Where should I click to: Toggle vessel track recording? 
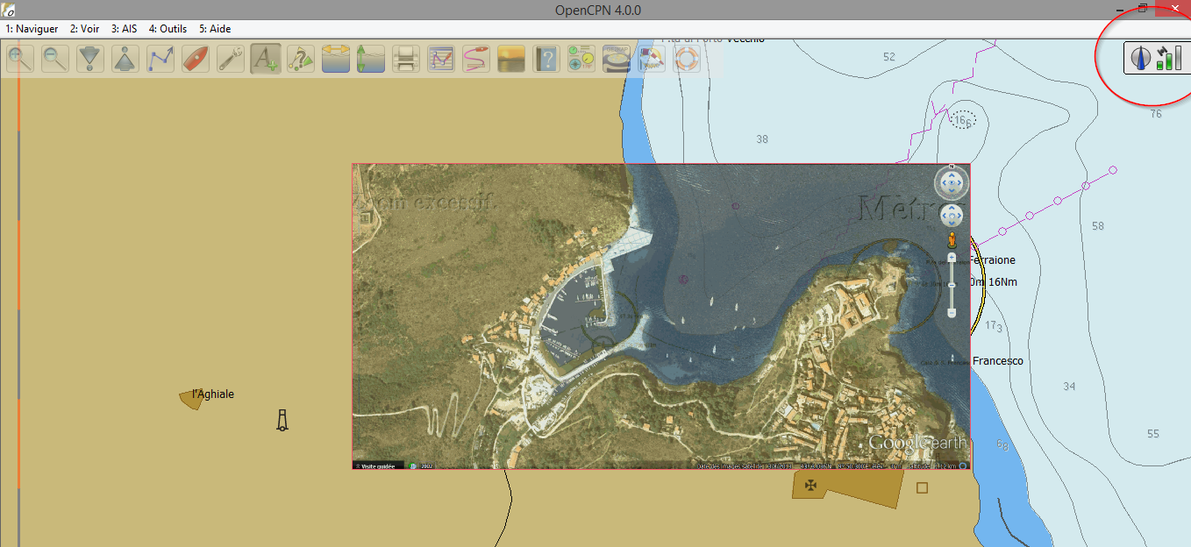(476, 60)
